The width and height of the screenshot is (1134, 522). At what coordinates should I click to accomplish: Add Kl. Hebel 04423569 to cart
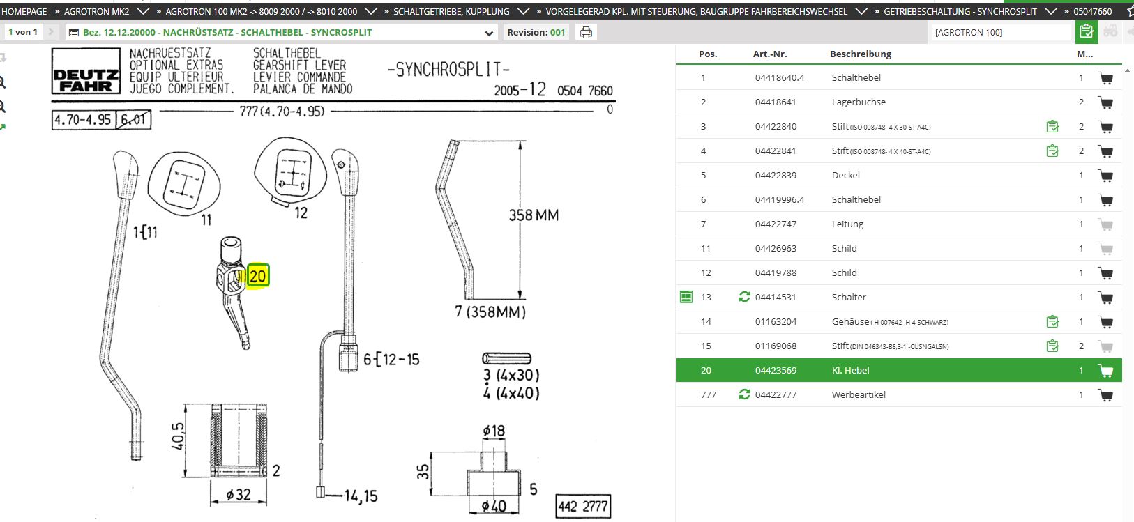tap(1105, 371)
